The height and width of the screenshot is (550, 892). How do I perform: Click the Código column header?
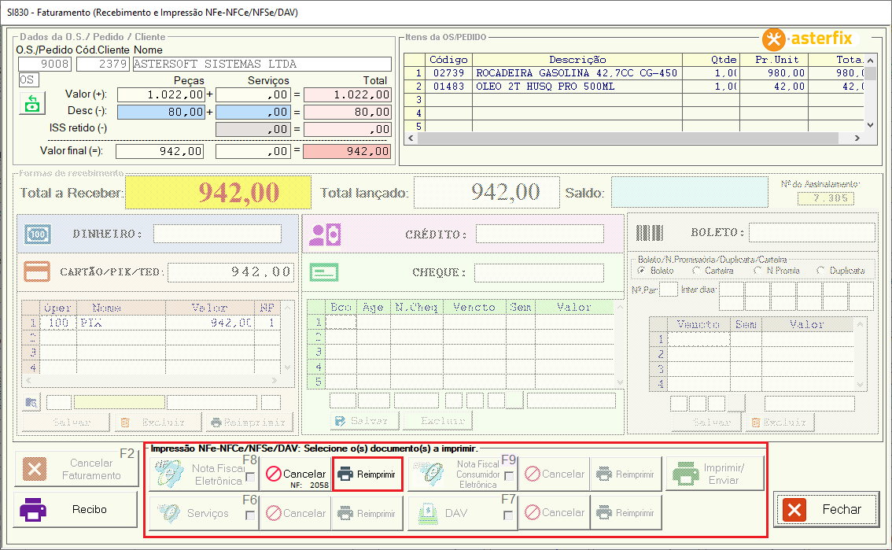[448, 60]
